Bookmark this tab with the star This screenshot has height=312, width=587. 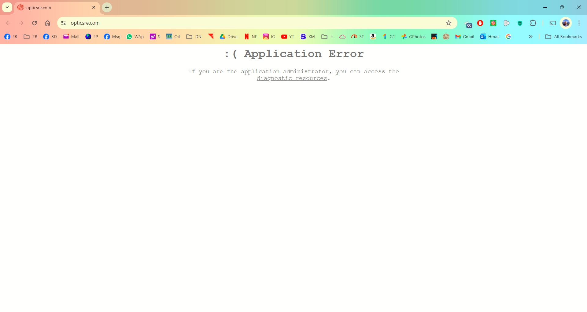[x=449, y=23]
